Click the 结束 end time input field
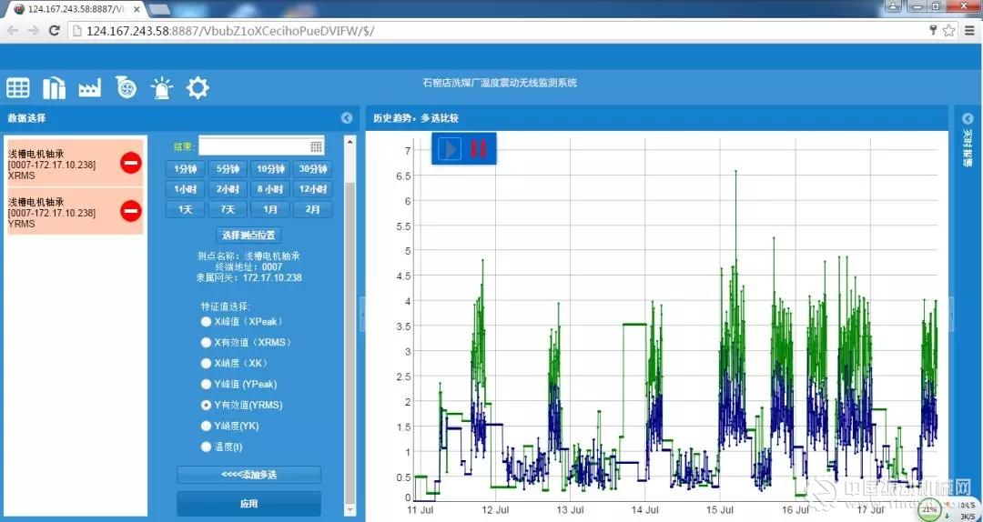 [253, 146]
